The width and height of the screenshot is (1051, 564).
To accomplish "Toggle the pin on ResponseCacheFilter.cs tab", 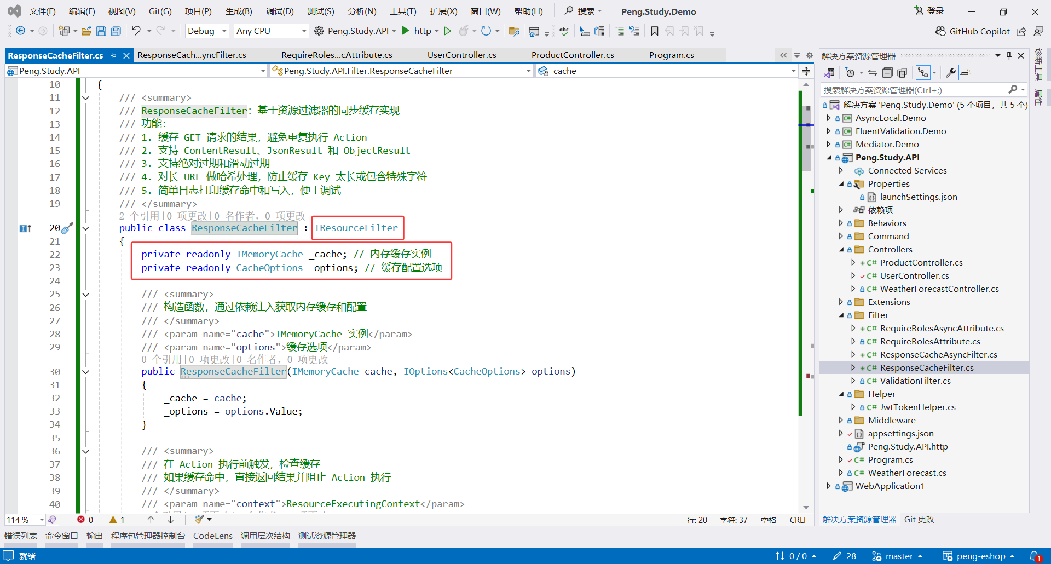I will click(x=114, y=55).
